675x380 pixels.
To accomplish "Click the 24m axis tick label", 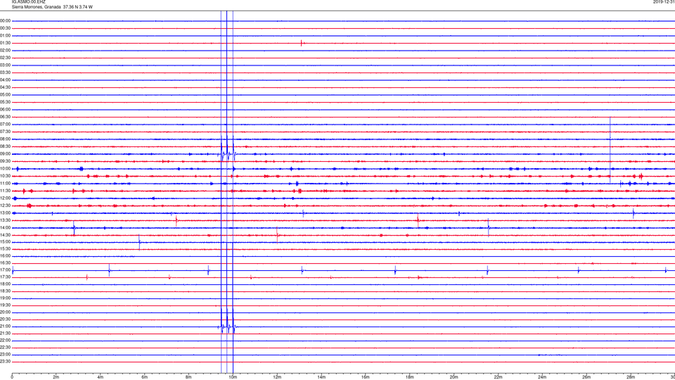I will coord(542,377).
